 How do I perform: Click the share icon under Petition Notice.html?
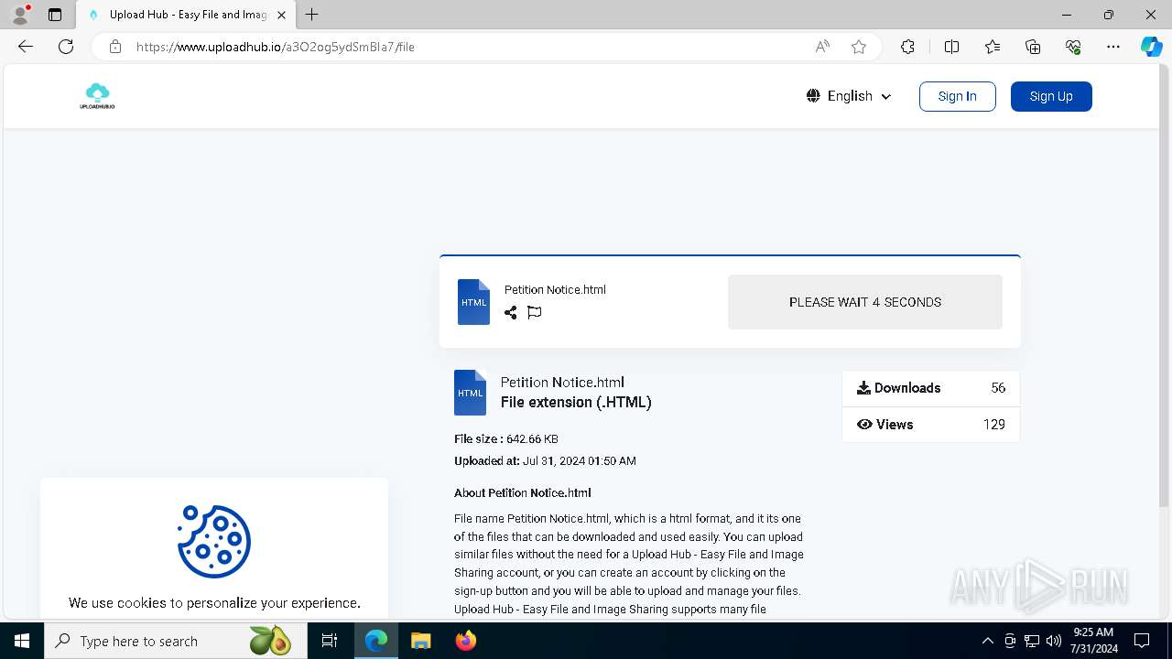click(x=510, y=313)
